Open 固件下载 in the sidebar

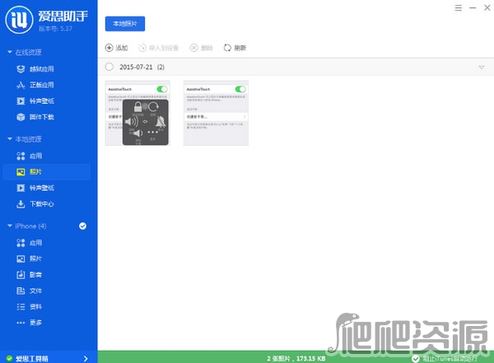[x=35, y=117]
